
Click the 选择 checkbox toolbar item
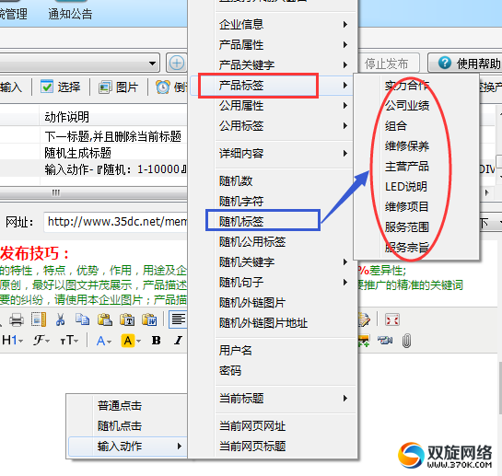(60, 87)
